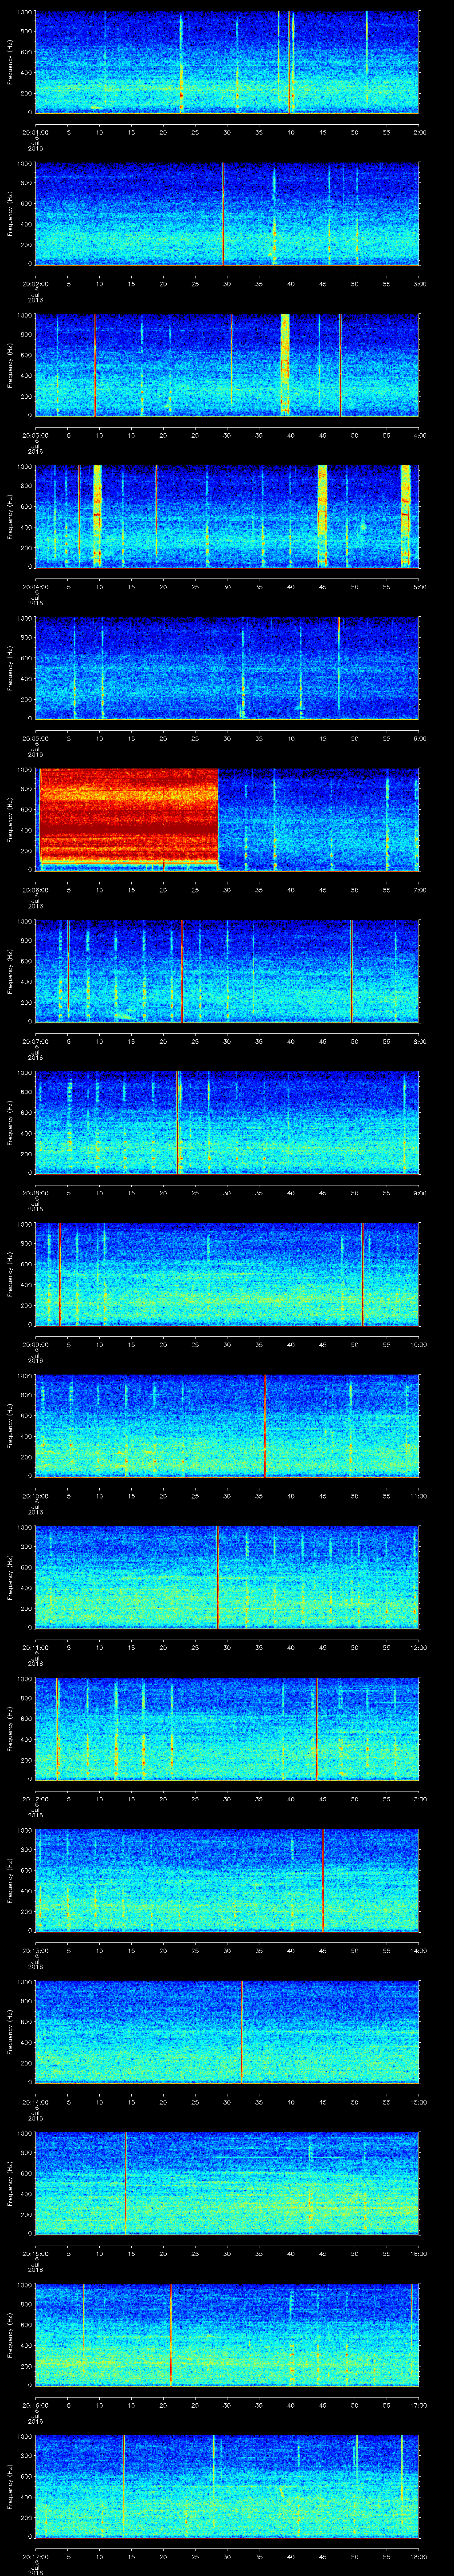This screenshot has height=2576, width=454.
Task: Click the Frequency (Hz) axis label of 20:12 panel
Action: click(10, 1729)
